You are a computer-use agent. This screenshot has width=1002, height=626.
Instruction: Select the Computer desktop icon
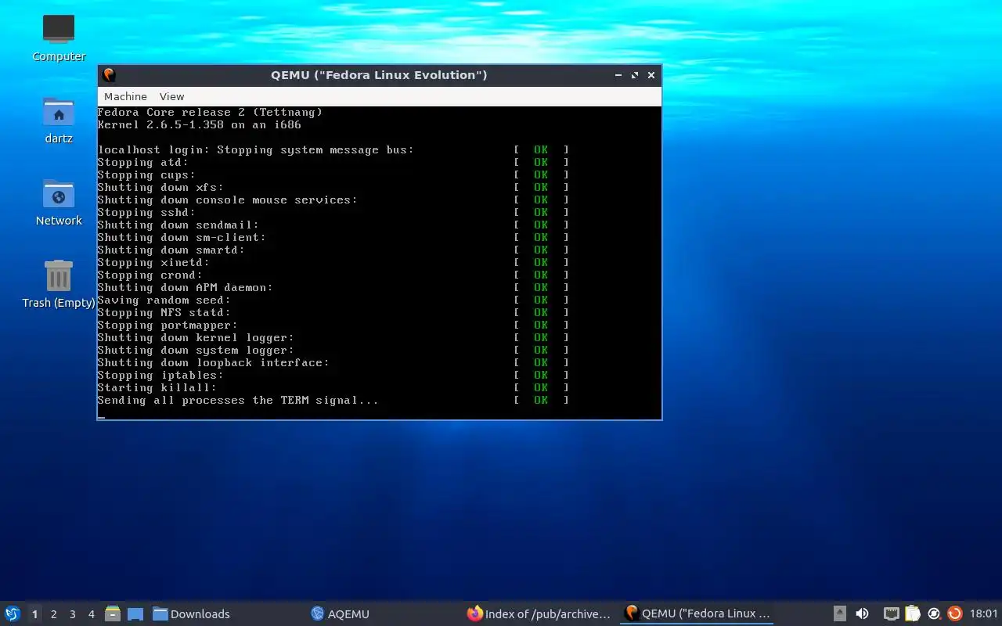pyautogui.click(x=59, y=38)
